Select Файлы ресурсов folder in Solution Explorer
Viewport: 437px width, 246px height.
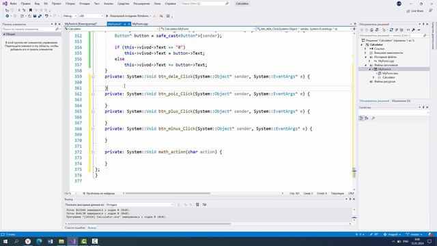click(x=384, y=82)
